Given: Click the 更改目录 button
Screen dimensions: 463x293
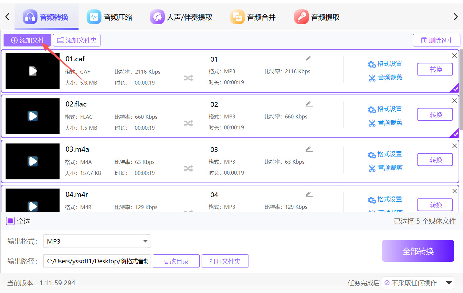Looking at the screenshot, I should pos(176,261).
